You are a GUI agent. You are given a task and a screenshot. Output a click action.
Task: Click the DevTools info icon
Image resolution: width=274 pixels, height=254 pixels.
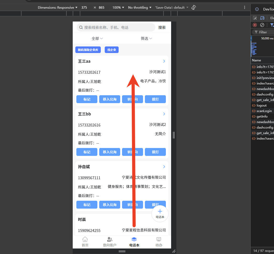(x=257, y=9)
